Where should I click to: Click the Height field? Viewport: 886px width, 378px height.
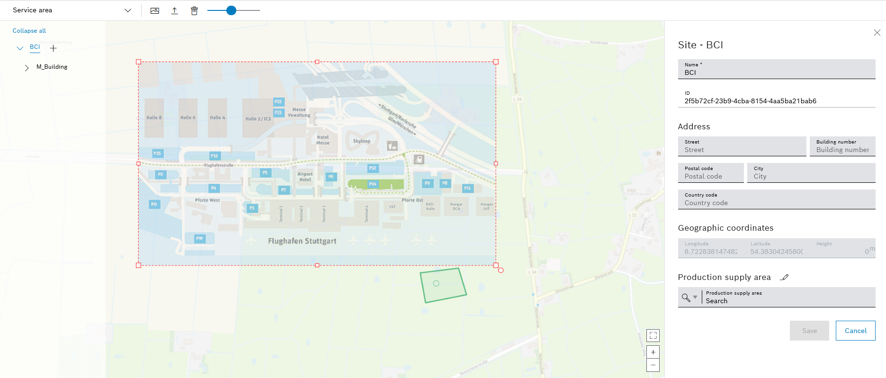[x=842, y=248]
